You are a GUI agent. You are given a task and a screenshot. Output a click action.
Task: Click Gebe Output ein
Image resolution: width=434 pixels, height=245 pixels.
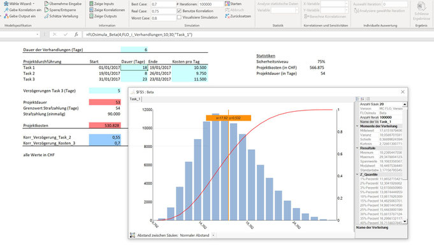20,16
